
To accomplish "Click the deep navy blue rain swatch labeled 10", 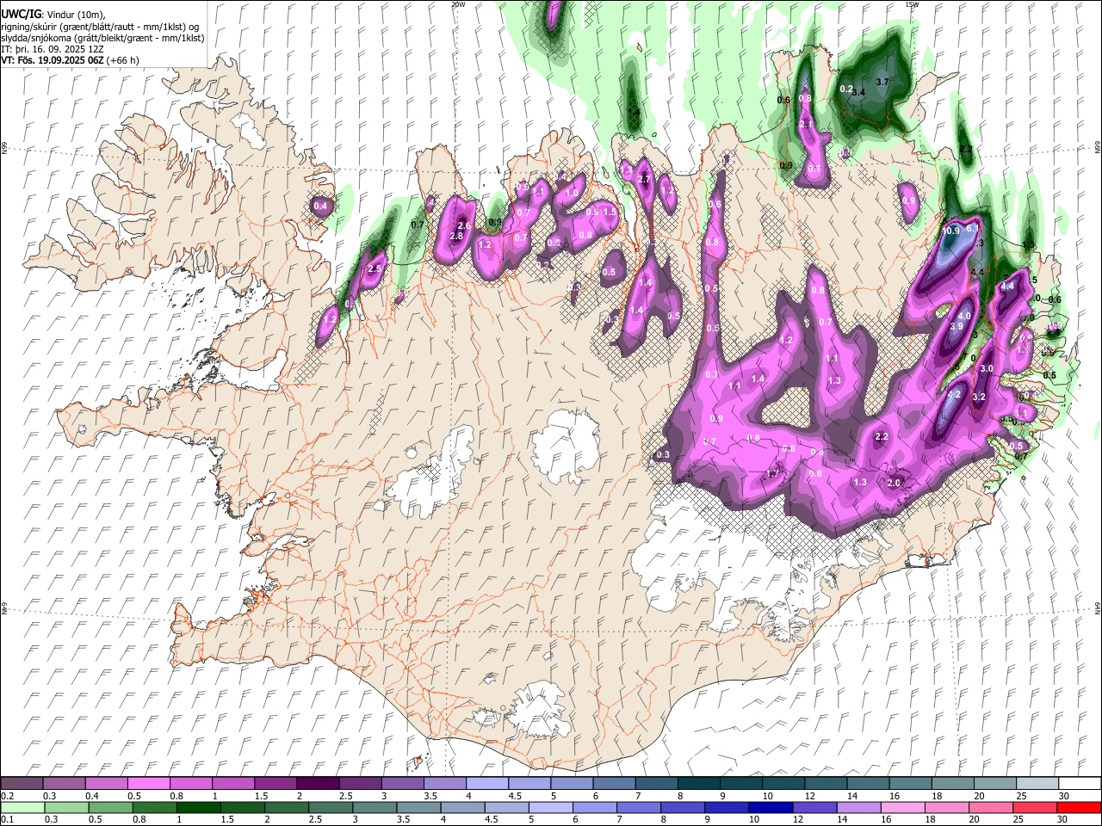I will pos(771,807).
